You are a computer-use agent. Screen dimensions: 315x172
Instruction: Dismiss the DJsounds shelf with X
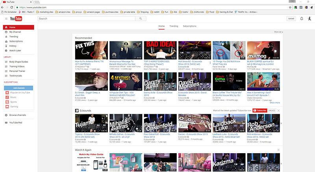pyautogui.click(x=278, y=111)
